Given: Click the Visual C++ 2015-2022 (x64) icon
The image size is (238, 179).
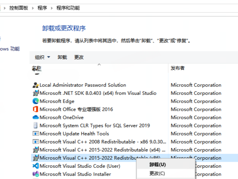Looking at the screenshot, I should (x=35, y=150).
